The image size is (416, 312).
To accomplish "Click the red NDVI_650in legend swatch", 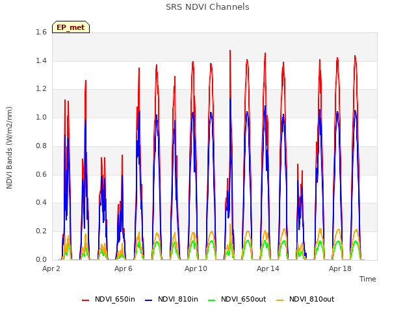I will click(85, 300).
